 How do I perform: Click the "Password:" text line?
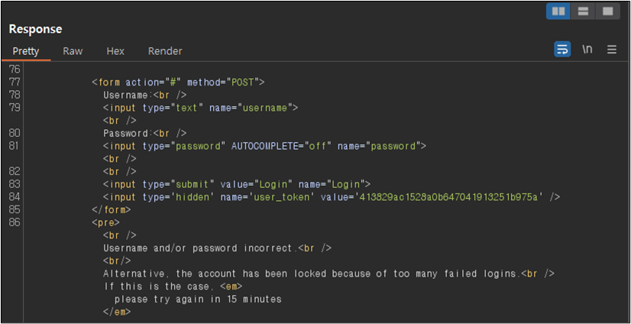pyautogui.click(x=145, y=133)
